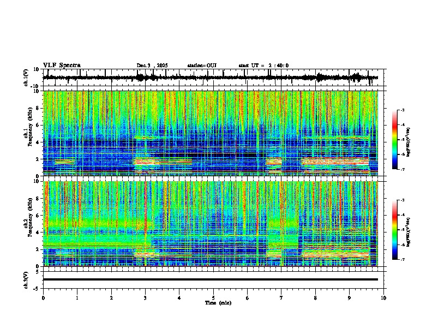Screen dimensions: 432x334
Task: Click the ch.1 frequency axis "8" tick label
Action: pyautogui.click(x=38, y=108)
